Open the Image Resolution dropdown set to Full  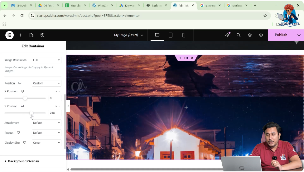[46, 60]
